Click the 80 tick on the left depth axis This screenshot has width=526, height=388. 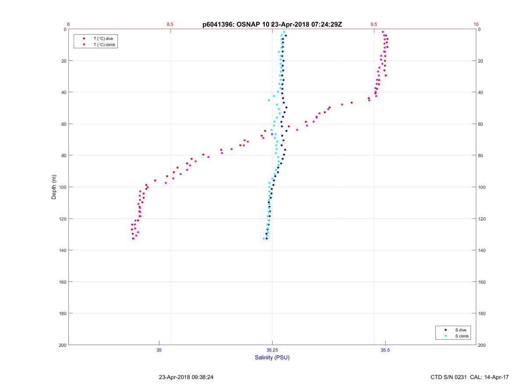[x=63, y=156]
